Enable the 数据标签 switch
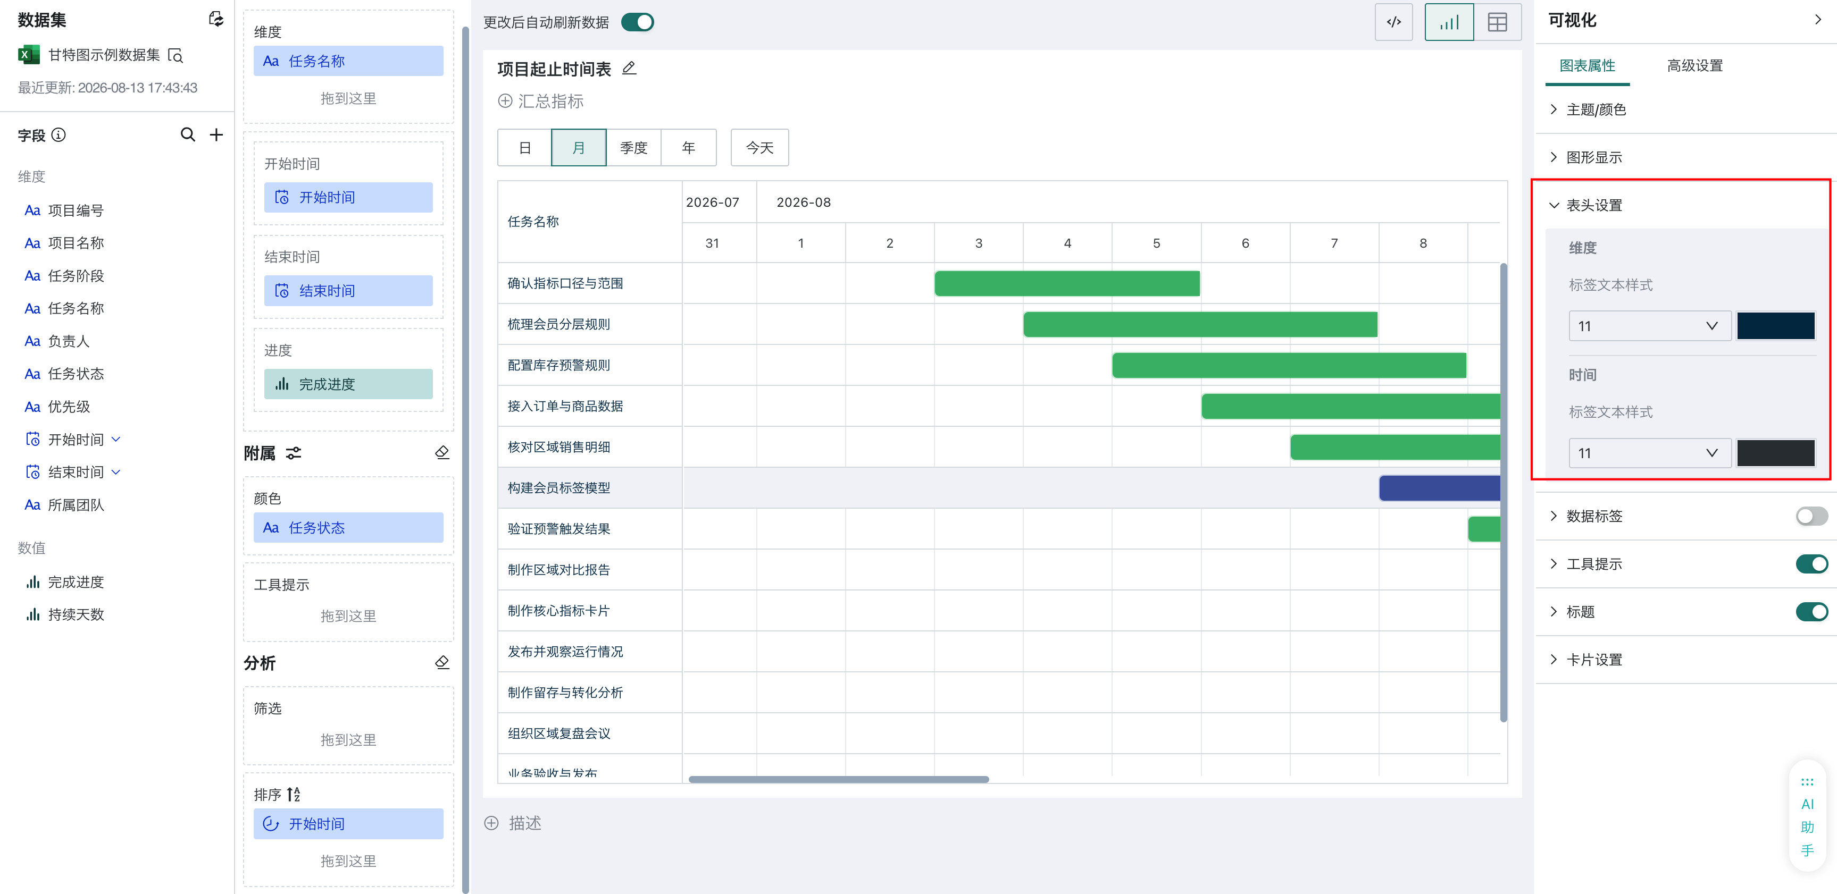 click(x=1811, y=516)
